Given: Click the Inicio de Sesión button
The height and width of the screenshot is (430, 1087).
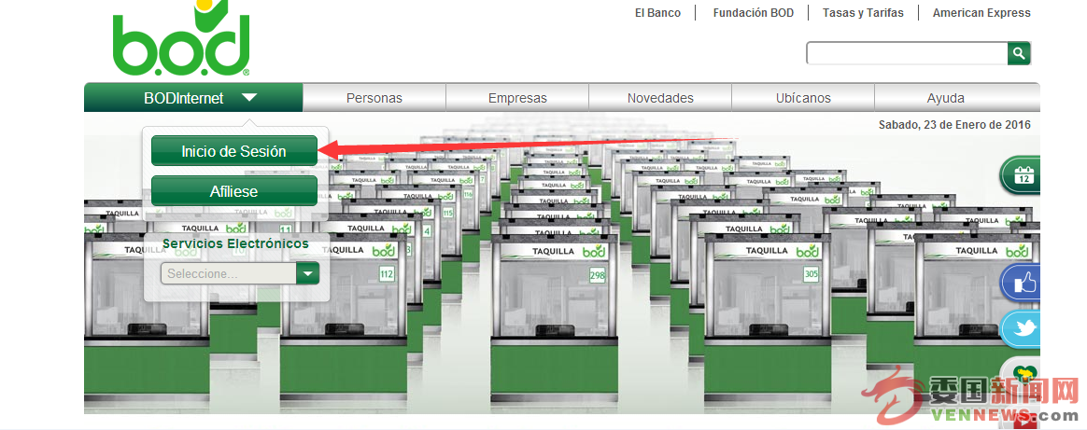Looking at the screenshot, I should [234, 151].
